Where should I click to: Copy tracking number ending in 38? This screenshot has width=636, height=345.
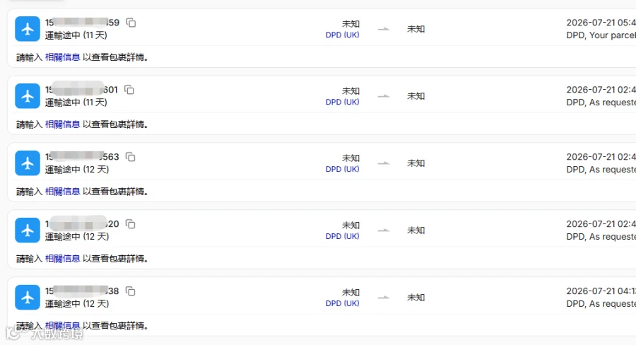pos(131,291)
